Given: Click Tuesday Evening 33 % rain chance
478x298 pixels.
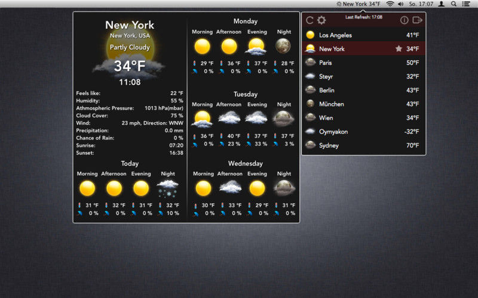Looking at the screenshot, I should (261, 144).
